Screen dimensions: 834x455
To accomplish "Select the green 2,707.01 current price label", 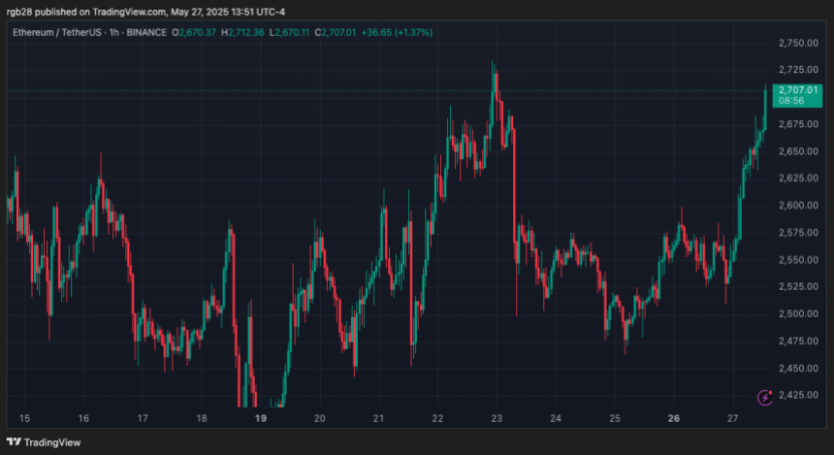I will click(798, 89).
